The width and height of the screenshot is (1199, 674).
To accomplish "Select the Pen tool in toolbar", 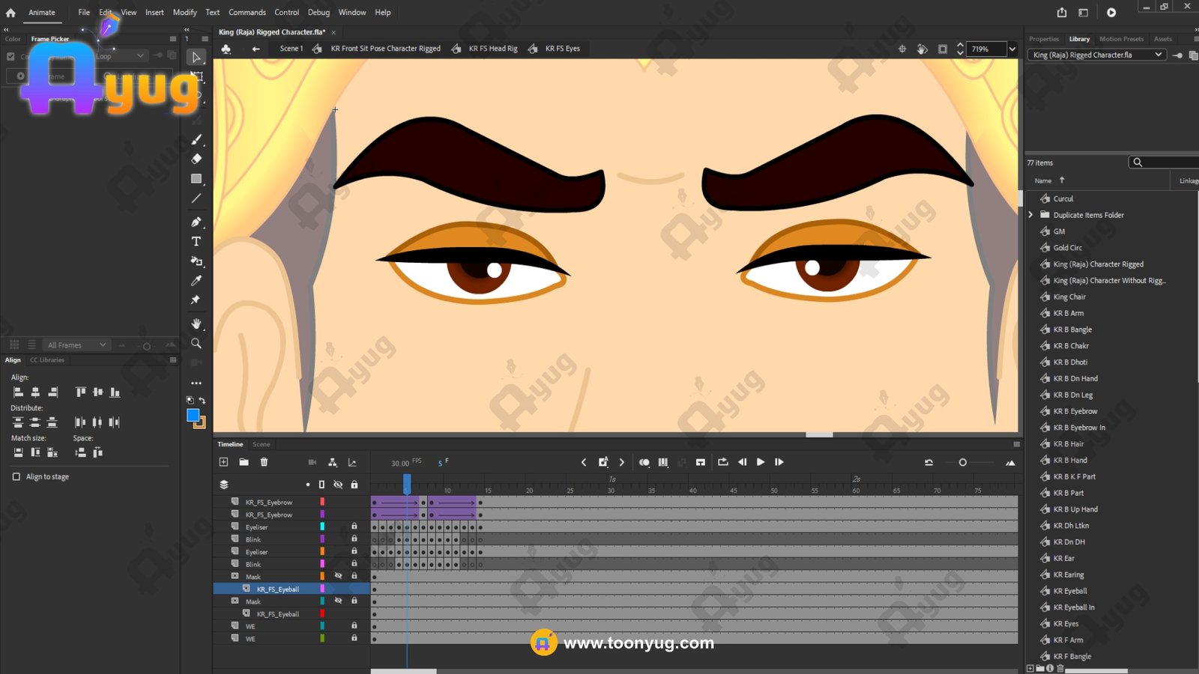I will coord(196,222).
